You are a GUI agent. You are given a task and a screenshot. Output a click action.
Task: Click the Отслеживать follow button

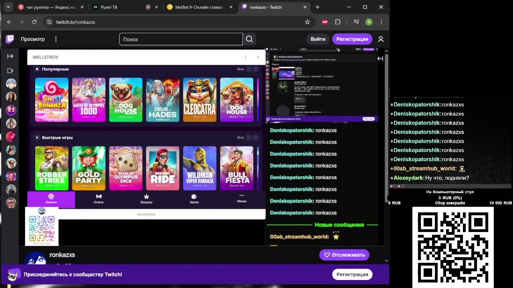tap(344, 255)
